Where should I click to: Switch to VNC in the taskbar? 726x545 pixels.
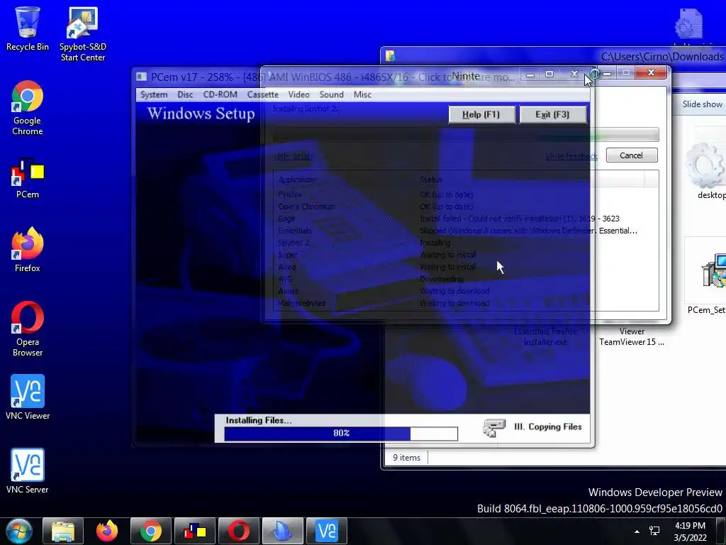(x=327, y=531)
